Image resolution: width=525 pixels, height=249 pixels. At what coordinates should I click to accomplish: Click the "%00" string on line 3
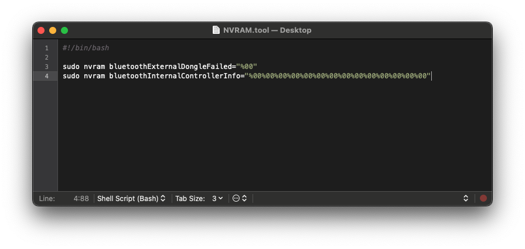click(247, 67)
